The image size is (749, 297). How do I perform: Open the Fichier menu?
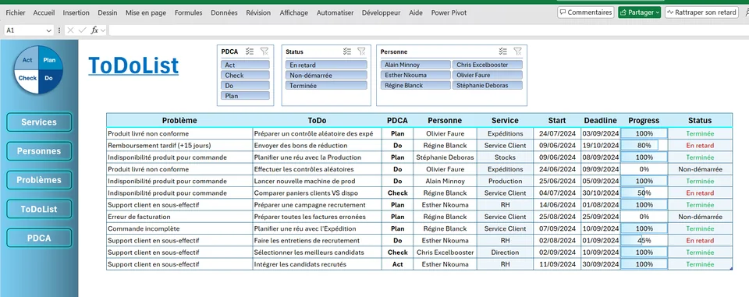pyautogui.click(x=16, y=13)
